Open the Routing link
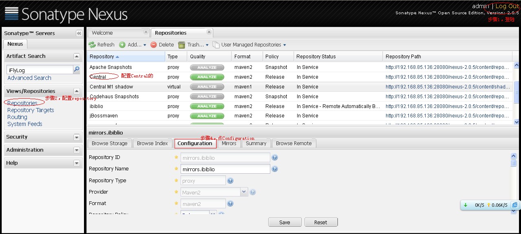 17,117
